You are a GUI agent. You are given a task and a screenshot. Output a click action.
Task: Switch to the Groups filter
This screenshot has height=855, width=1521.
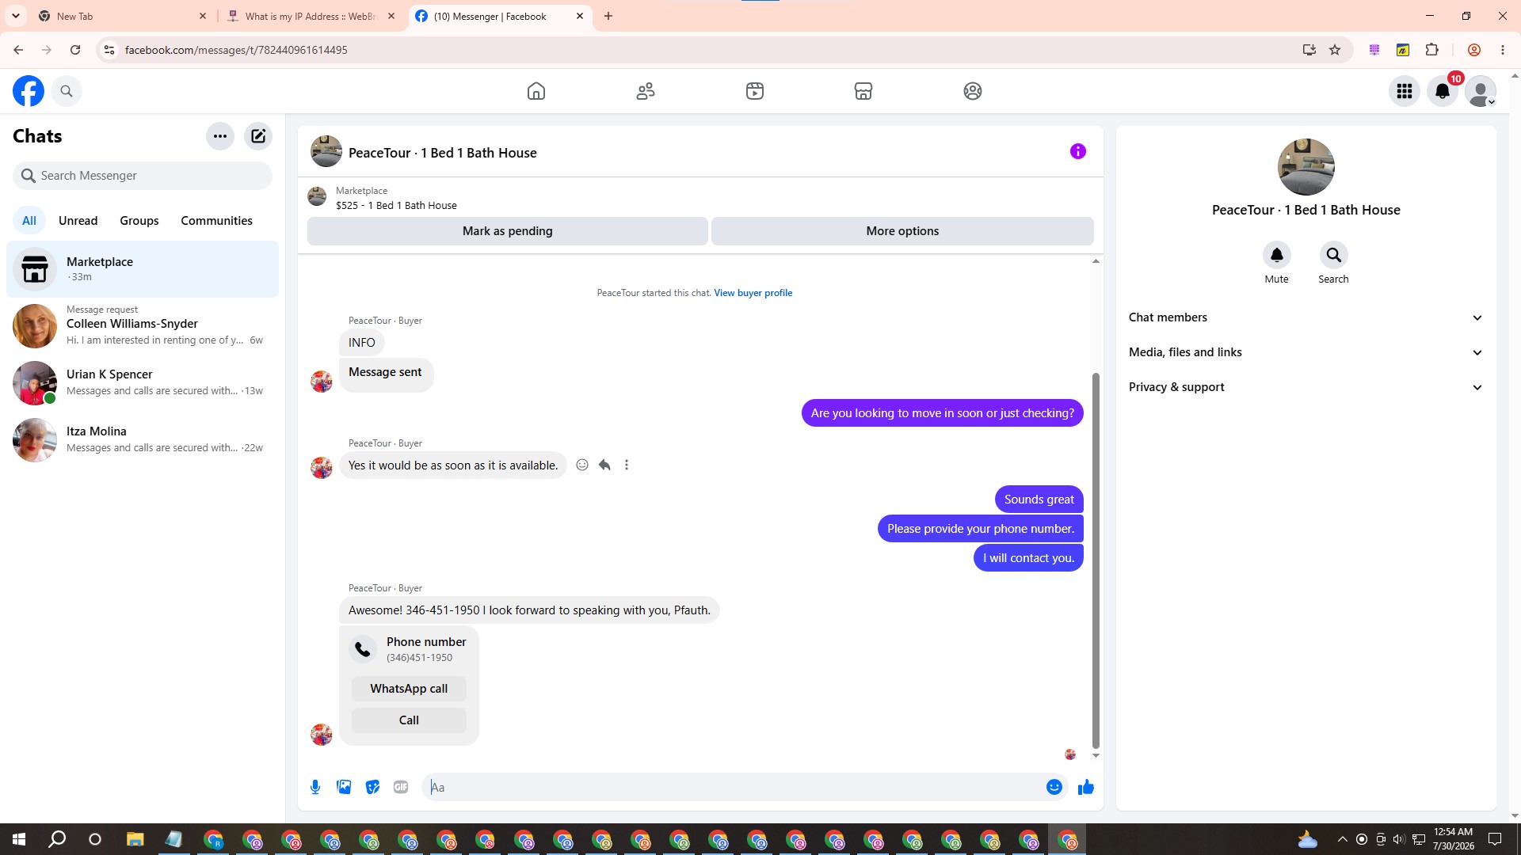pos(139,221)
